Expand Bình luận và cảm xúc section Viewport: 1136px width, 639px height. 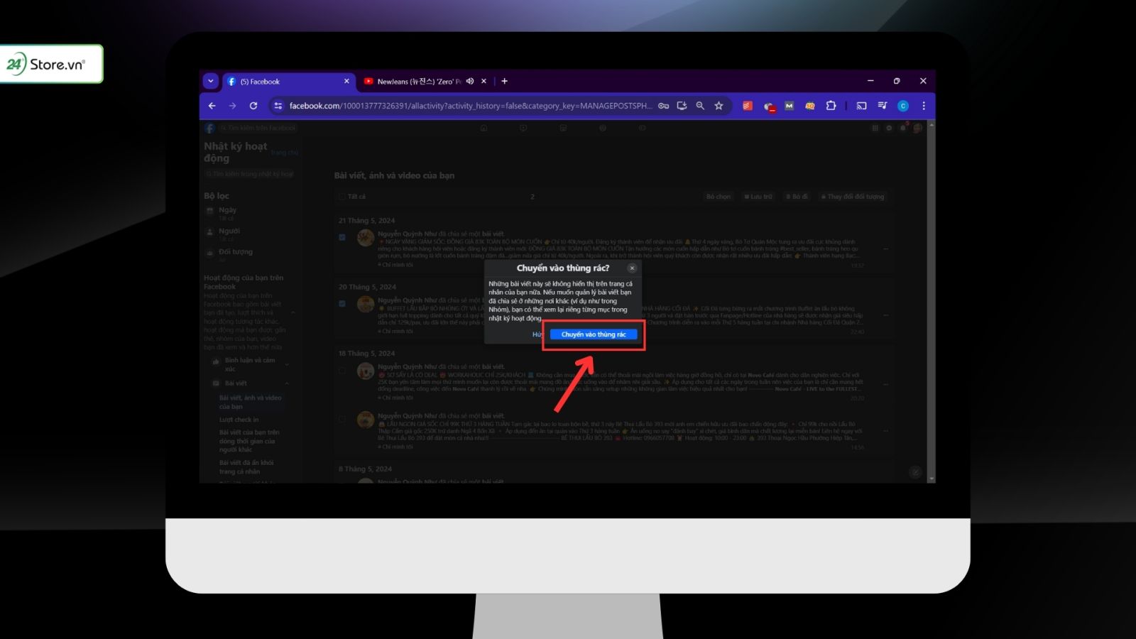287,365
